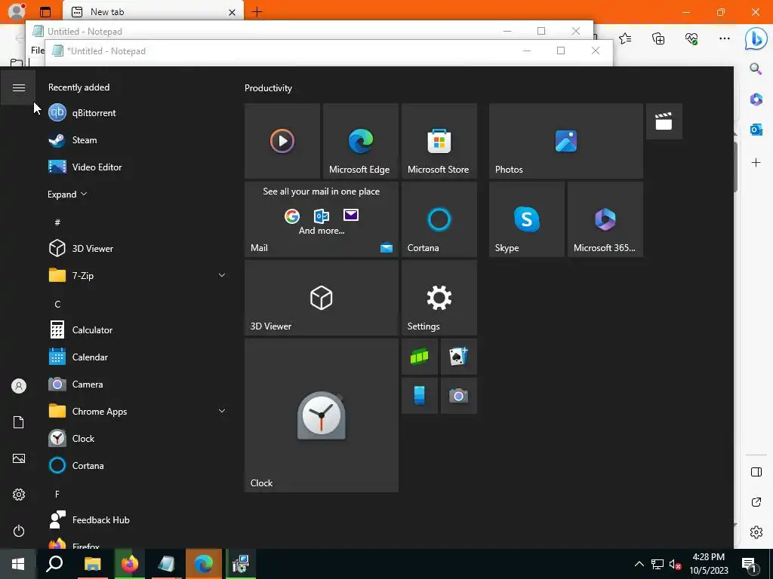773x579 pixels.
Task: Open the 3D Viewer tile
Action: pyautogui.click(x=322, y=298)
